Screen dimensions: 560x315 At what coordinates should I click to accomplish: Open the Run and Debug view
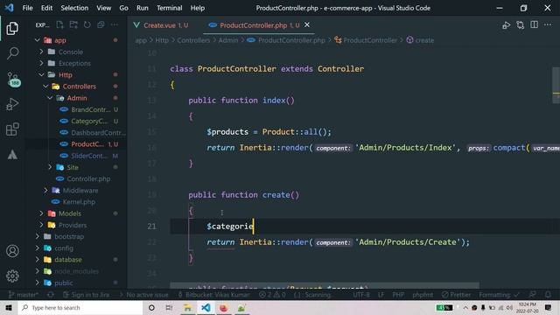(x=12, y=104)
